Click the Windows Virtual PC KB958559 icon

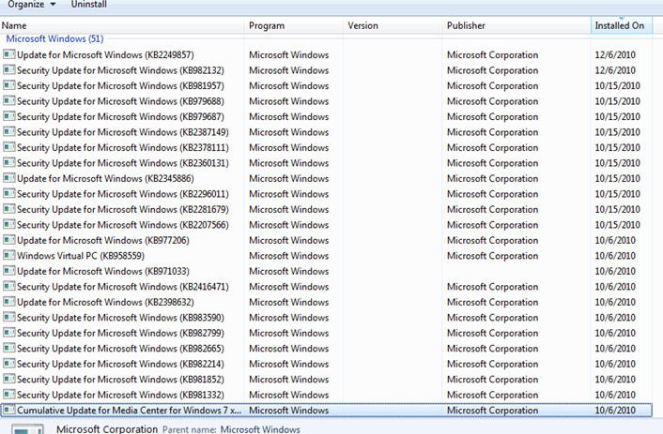(8, 255)
